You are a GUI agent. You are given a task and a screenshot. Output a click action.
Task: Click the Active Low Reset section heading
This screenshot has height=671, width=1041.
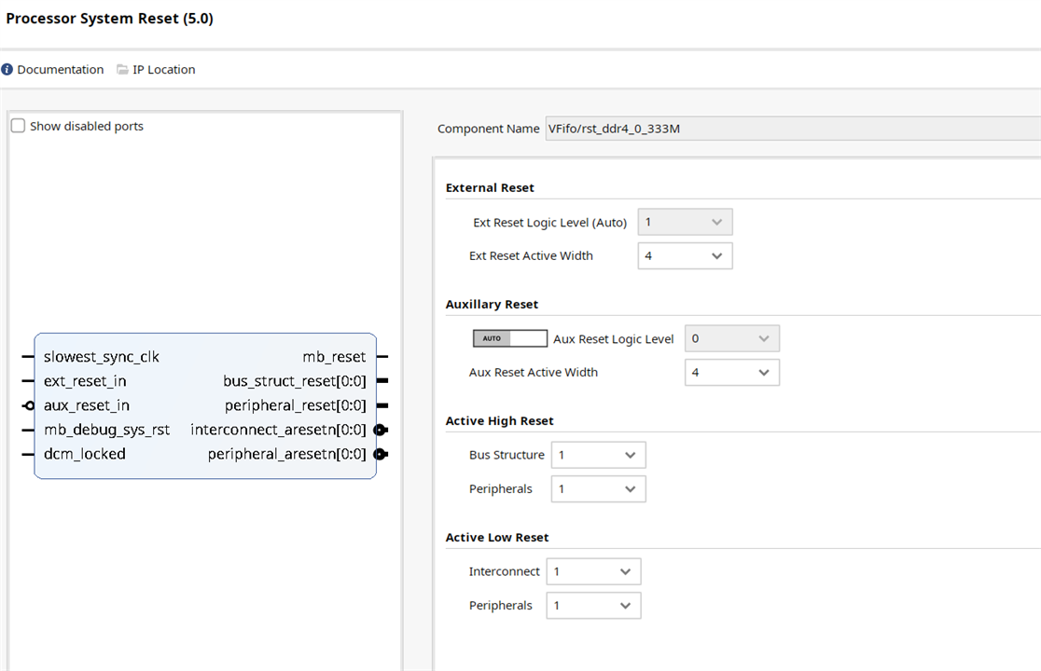click(497, 538)
